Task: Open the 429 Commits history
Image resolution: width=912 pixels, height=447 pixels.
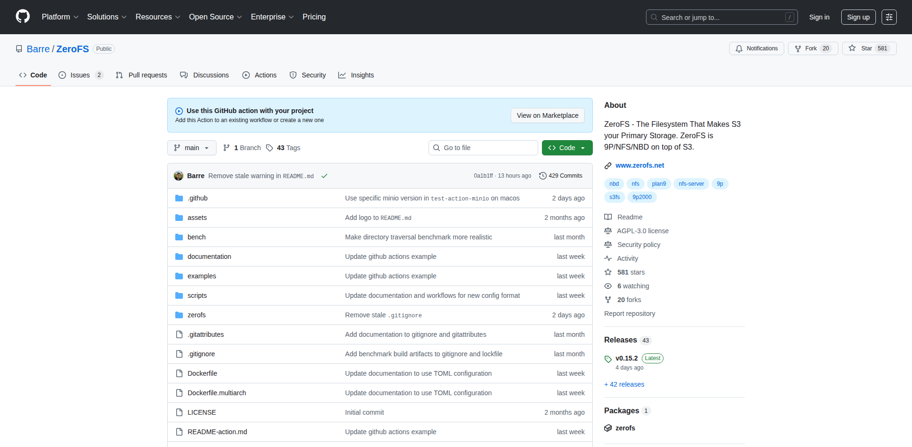Action: pyautogui.click(x=560, y=176)
